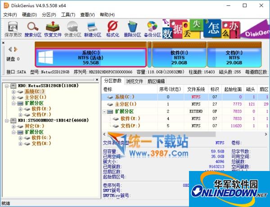Select 文档(H:) label in disk tree

(x=41, y=144)
